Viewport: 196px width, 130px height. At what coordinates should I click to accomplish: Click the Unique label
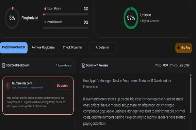(x=146, y=15)
